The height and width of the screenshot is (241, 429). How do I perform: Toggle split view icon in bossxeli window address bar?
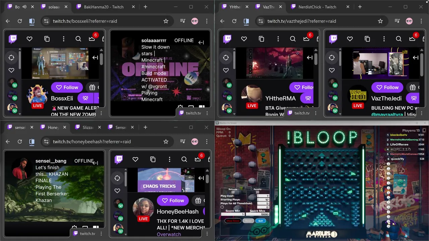tap(32, 21)
